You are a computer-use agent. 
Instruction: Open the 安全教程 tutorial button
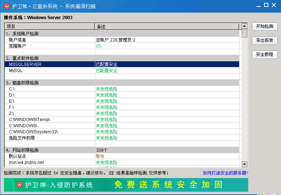264,54
